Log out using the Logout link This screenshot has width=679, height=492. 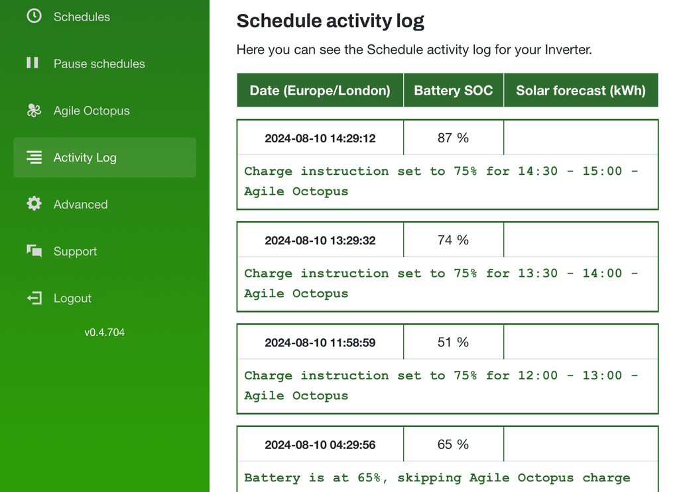[72, 299]
